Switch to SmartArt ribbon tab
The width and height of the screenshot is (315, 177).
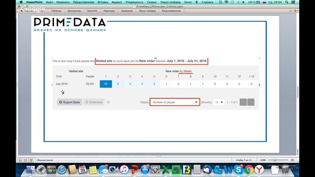[92, 11]
